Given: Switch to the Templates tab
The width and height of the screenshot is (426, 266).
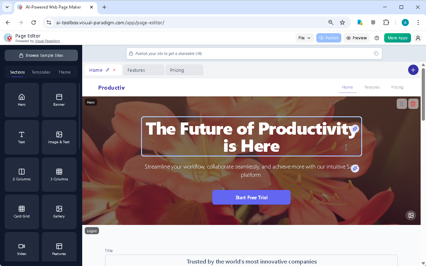Looking at the screenshot, I should tap(41, 72).
